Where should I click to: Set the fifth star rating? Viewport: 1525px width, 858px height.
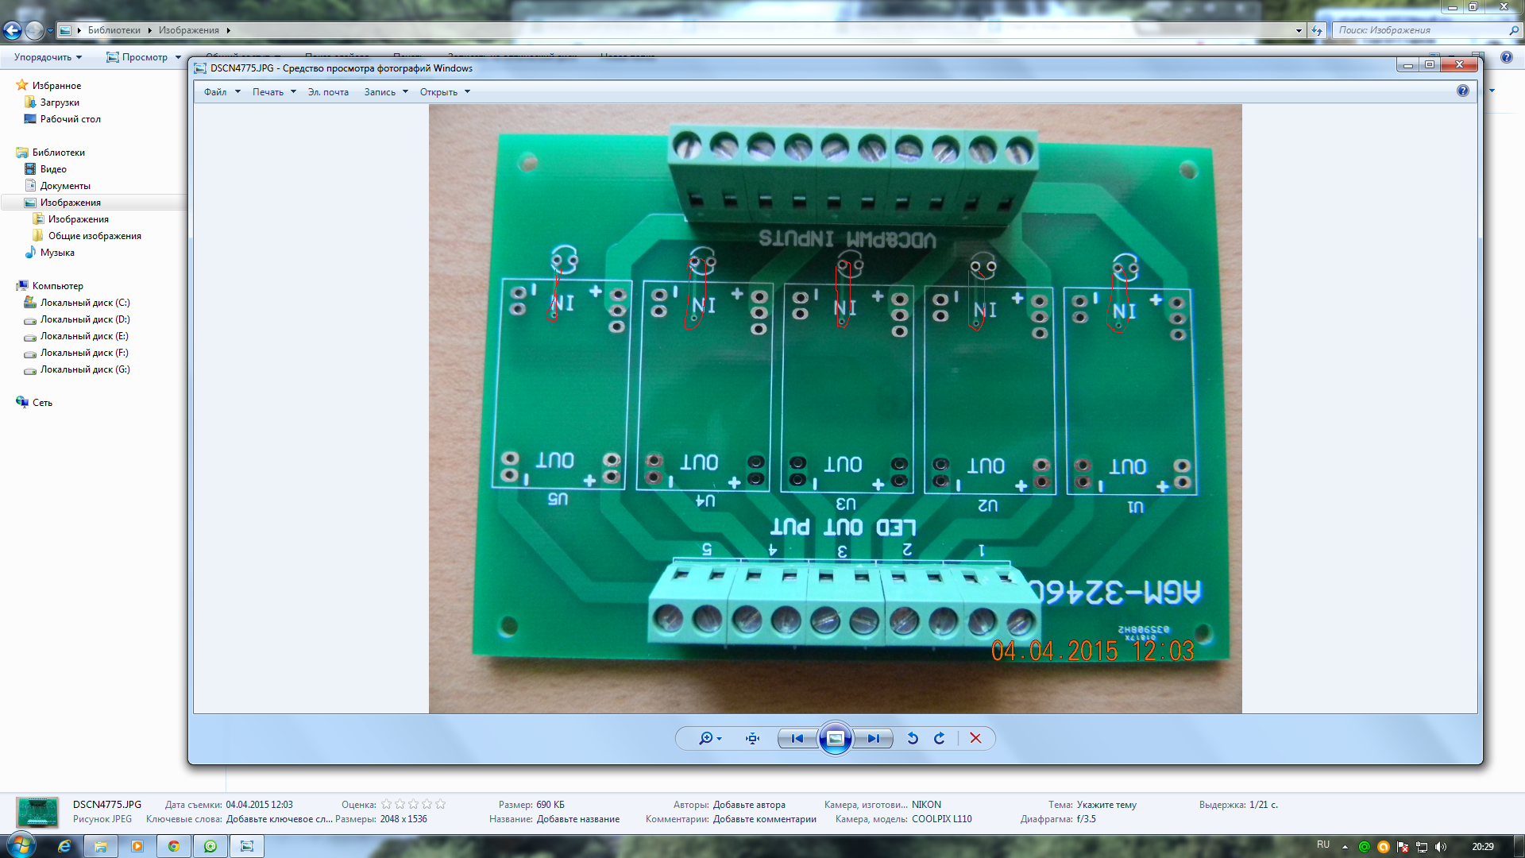pos(441,804)
